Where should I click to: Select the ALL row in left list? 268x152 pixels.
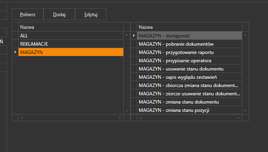(71, 35)
